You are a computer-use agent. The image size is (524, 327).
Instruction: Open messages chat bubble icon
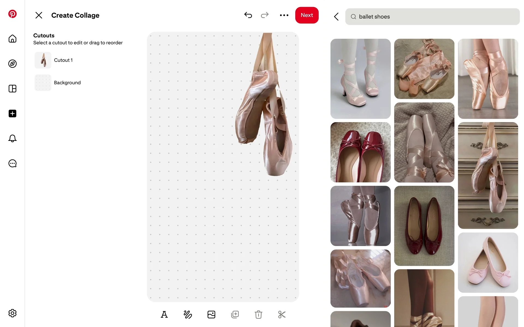tap(12, 163)
